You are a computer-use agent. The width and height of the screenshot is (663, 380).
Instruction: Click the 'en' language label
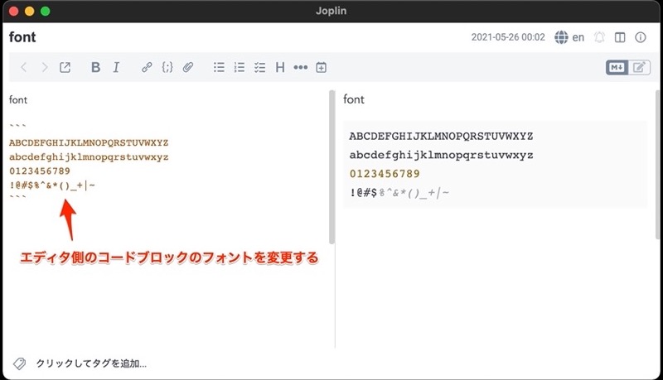tap(578, 37)
